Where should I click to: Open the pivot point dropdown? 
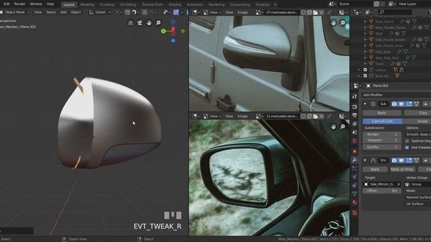pyautogui.click(x=119, y=12)
